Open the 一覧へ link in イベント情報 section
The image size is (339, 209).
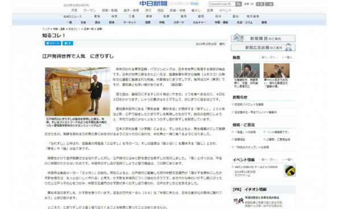click(x=288, y=160)
